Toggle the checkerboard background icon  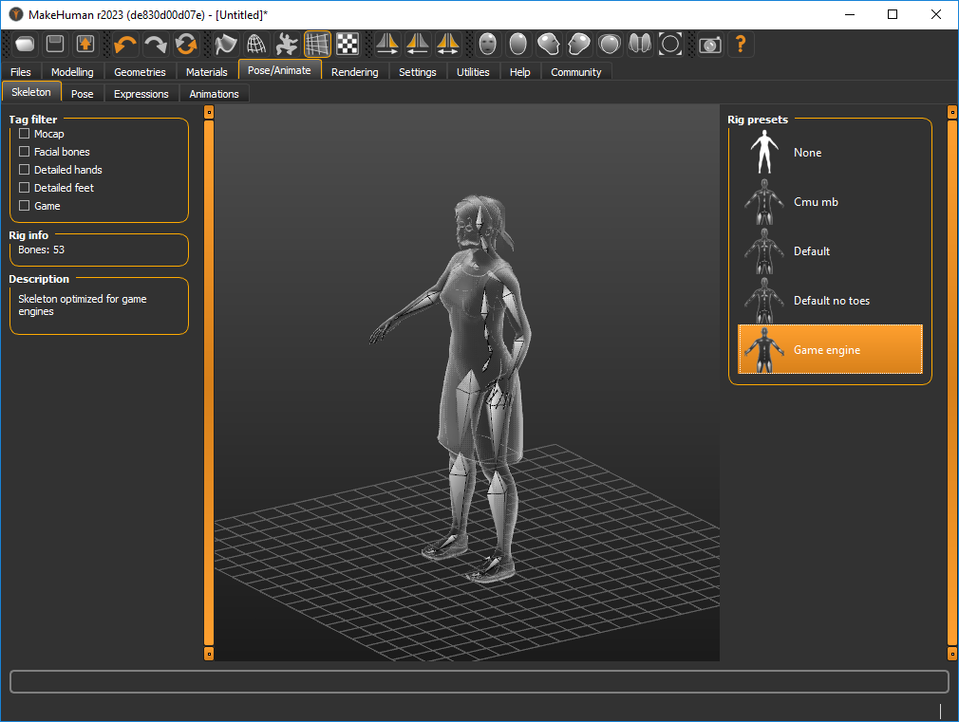(x=348, y=44)
